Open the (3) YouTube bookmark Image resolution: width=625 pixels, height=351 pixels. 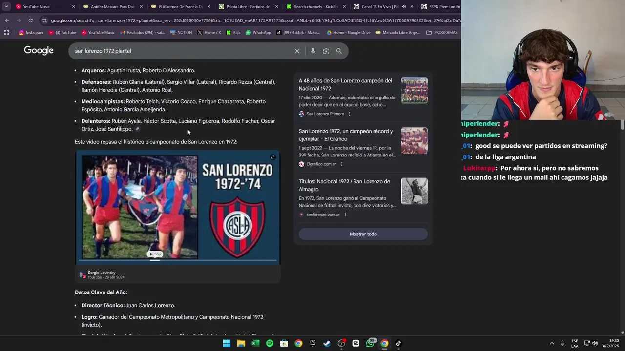(62, 33)
